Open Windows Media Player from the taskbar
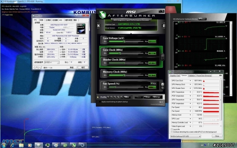The height and width of the screenshot is (148, 237). point(30,145)
